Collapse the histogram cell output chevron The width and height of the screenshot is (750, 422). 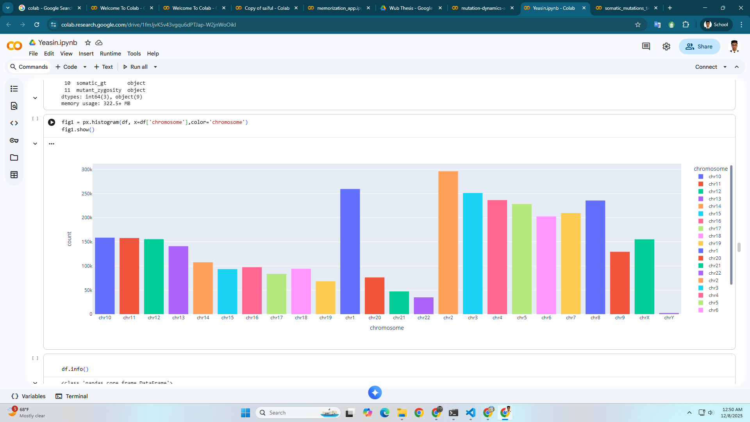point(35,143)
